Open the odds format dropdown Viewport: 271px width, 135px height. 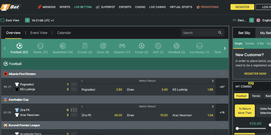coord(251,20)
